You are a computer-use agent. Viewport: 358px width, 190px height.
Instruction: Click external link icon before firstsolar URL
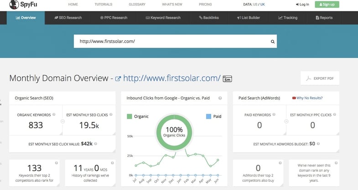pos(118,79)
